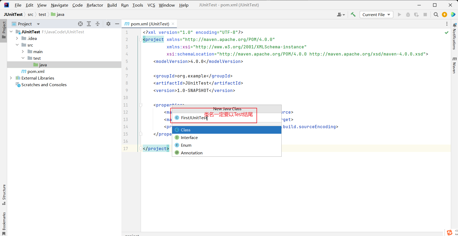
Task: Close the pom.xml editor tab
Action: [x=173, y=24]
